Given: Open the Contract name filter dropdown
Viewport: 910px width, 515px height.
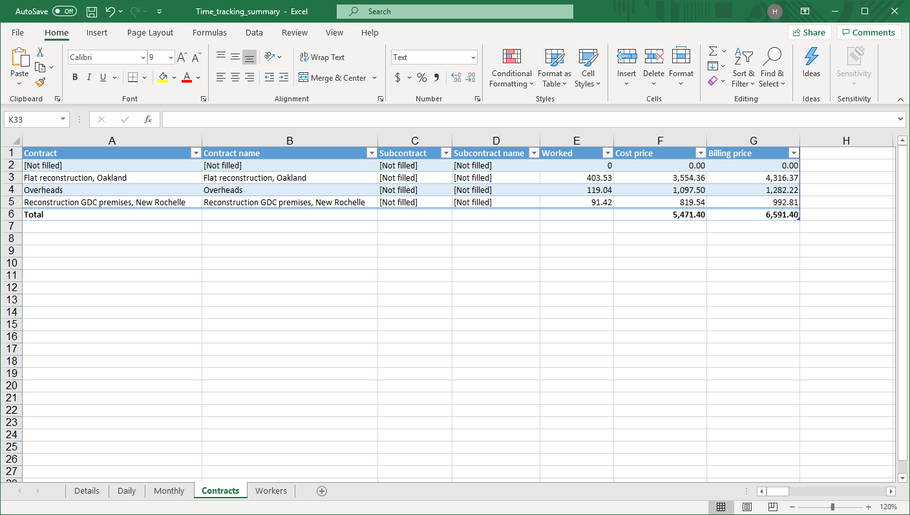Looking at the screenshot, I should click(x=372, y=154).
